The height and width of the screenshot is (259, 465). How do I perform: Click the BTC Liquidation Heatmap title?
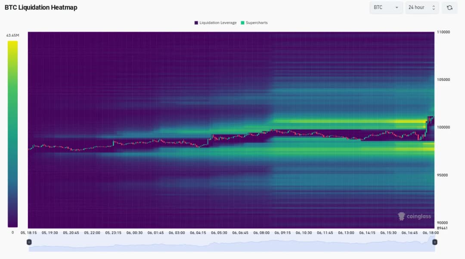(41, 7)
